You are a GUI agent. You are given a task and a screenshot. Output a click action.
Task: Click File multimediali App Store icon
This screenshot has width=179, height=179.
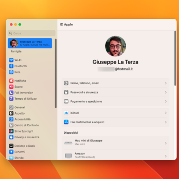tap(66, 122)
